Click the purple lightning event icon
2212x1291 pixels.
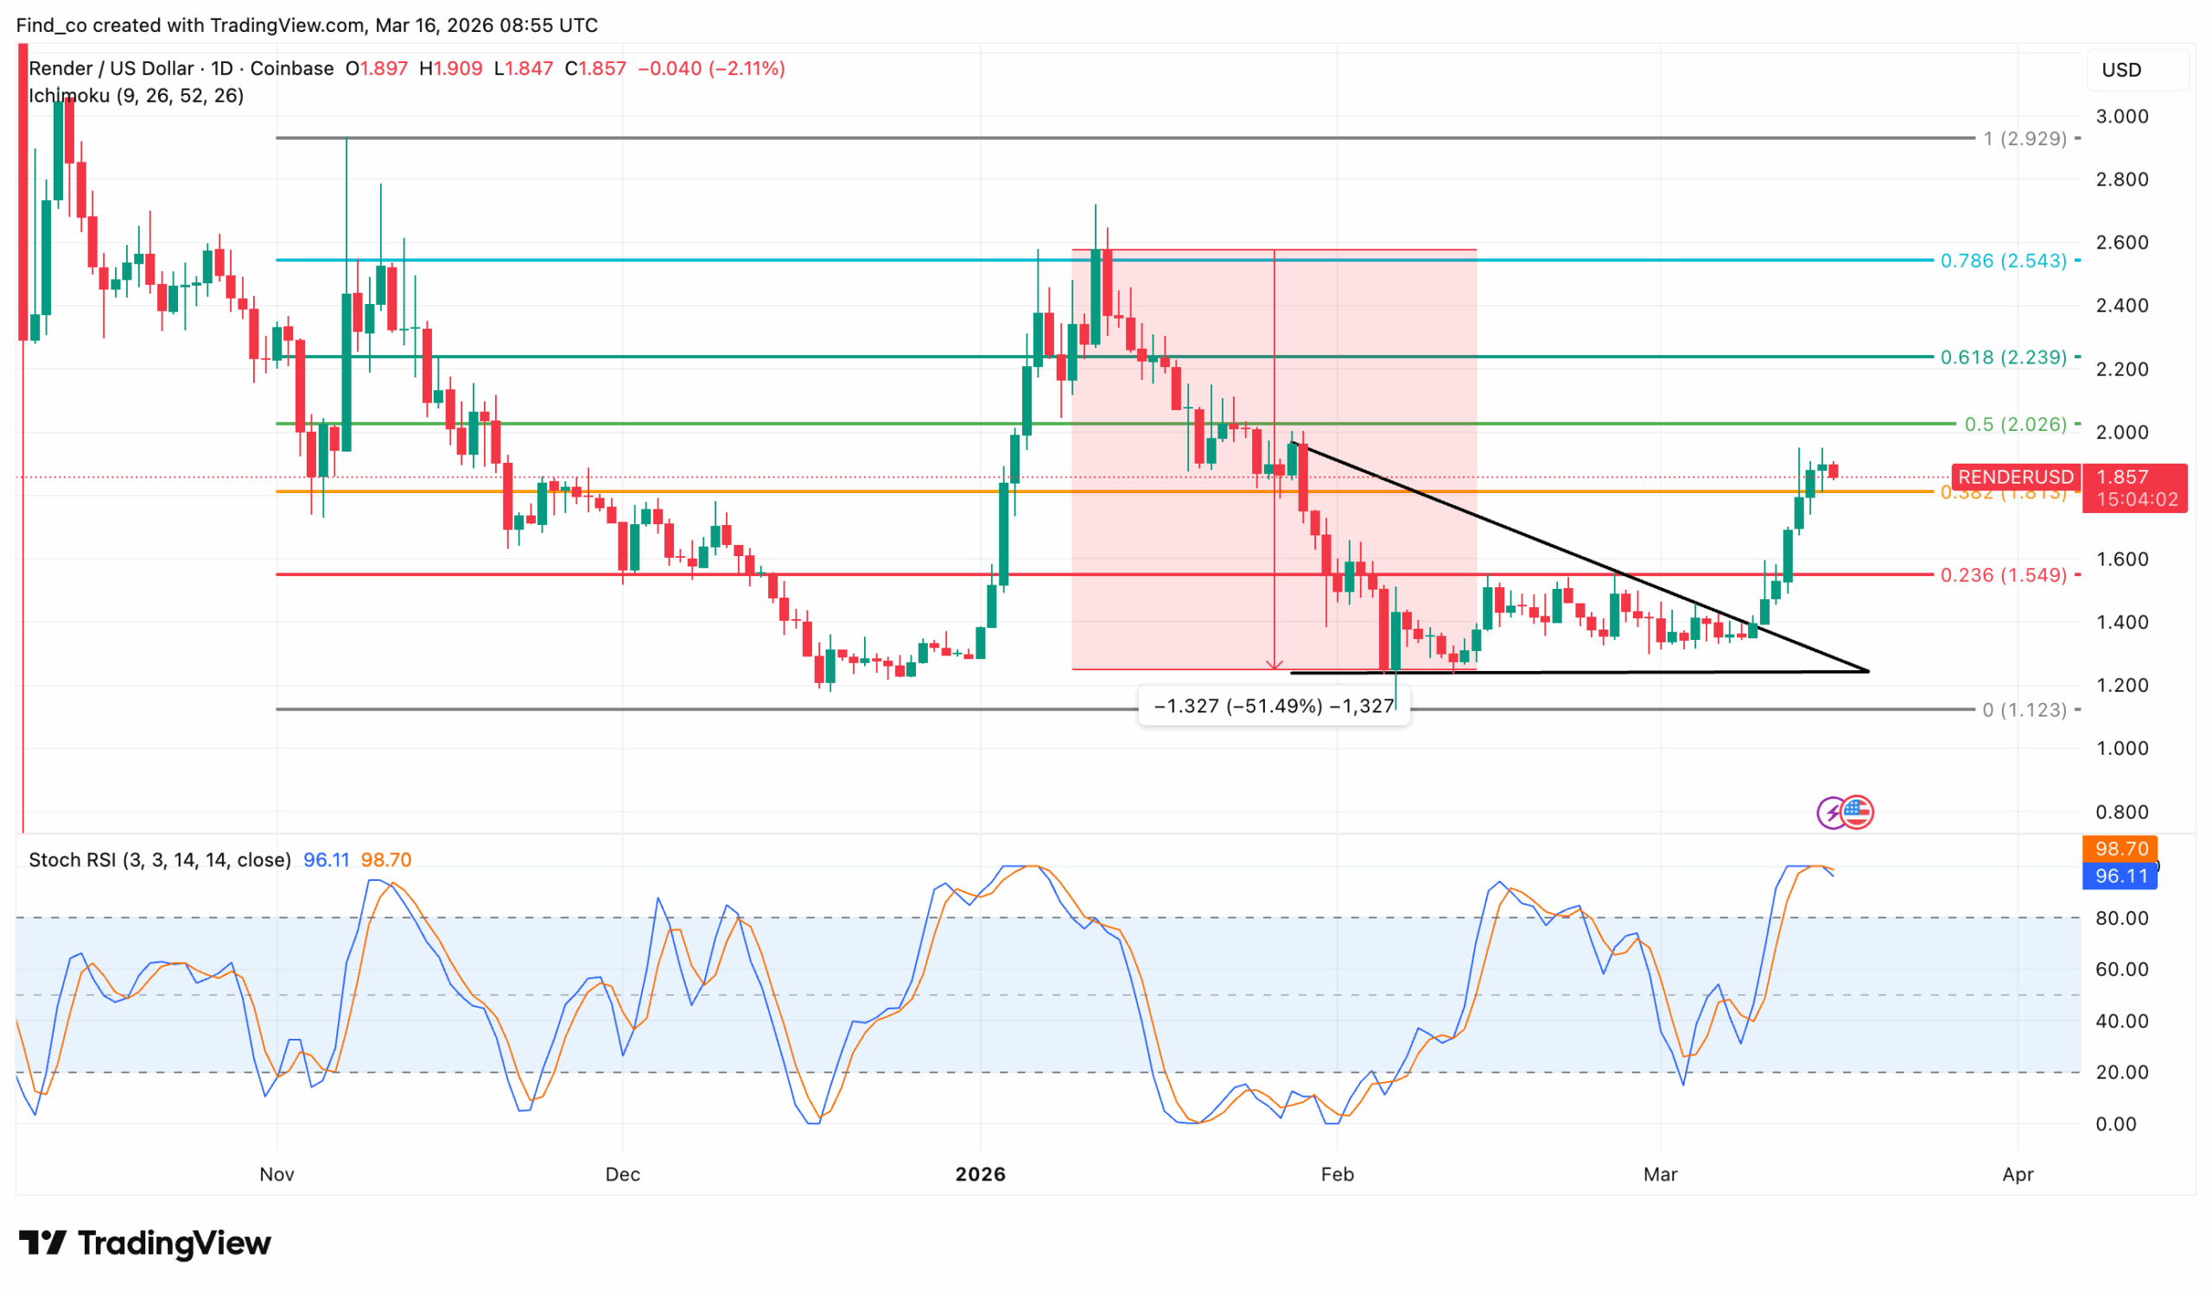tap(1831, 813)
